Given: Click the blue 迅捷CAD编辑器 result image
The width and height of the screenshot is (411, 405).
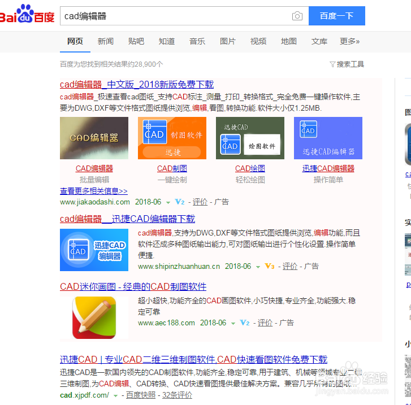Looking at the screenshot, I should (94, 250).
